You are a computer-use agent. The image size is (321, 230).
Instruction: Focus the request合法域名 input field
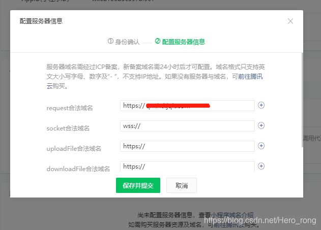[187, 106]
